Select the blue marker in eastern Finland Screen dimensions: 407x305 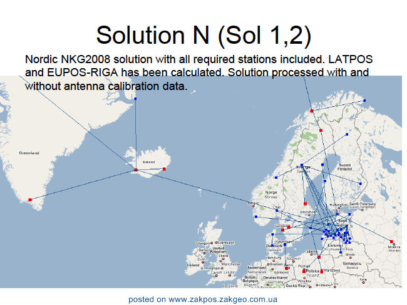click(x=360, y=184)
